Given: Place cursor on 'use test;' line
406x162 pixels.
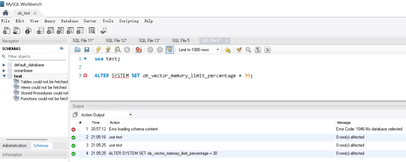Looking at the screenshot, I should [108, 58].
